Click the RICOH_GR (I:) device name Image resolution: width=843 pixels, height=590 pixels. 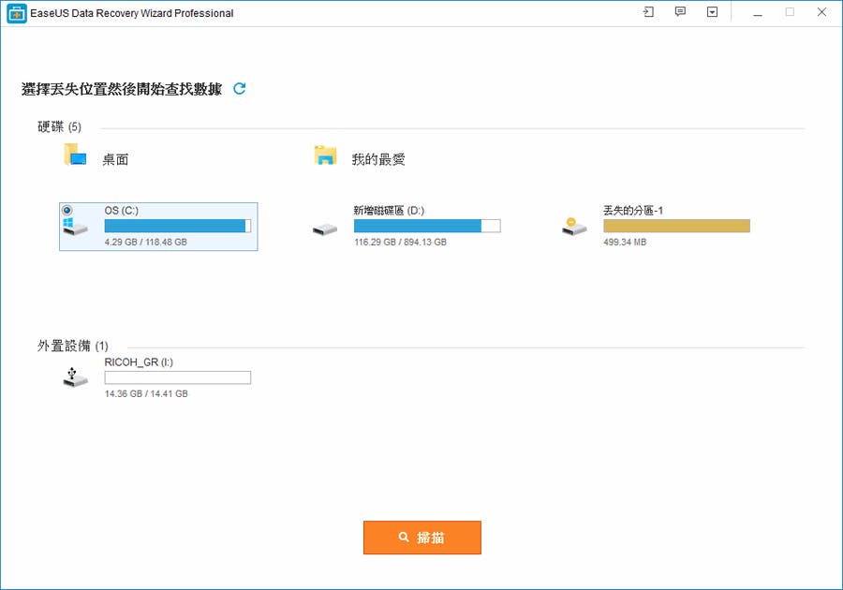pyautogui.click(x=139, y=362)
